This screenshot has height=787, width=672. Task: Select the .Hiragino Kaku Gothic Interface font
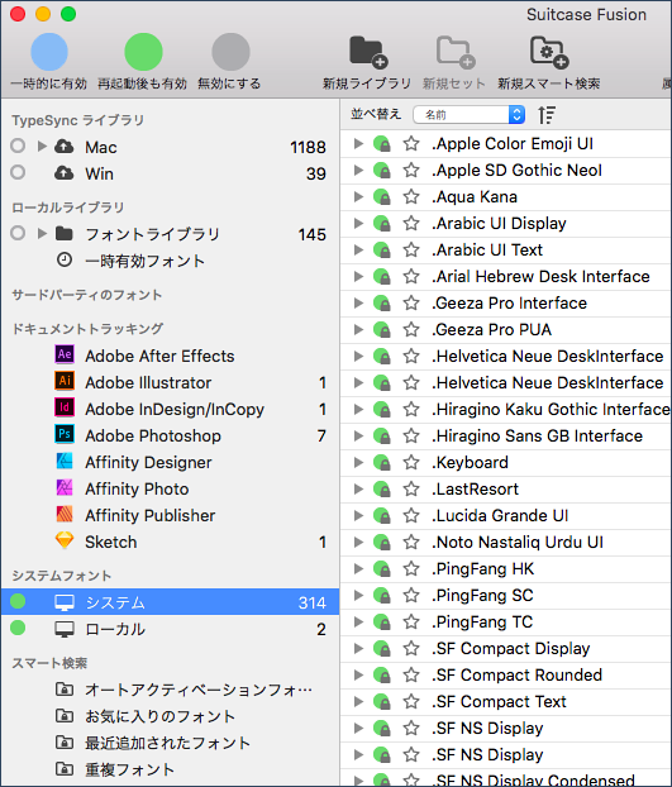(x=551, y=409)
